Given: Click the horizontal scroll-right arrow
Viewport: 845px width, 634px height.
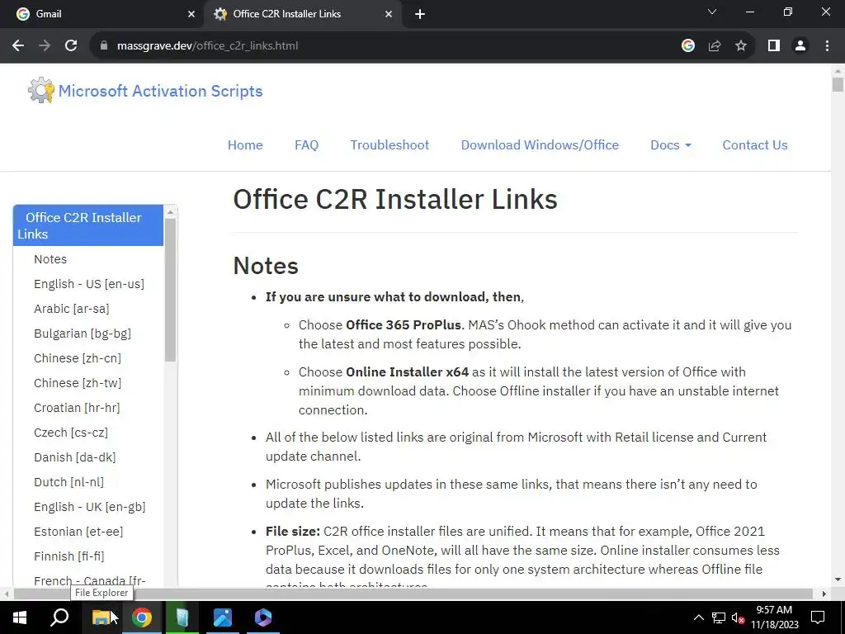Looking at the screenshot, I should (824, 594).
